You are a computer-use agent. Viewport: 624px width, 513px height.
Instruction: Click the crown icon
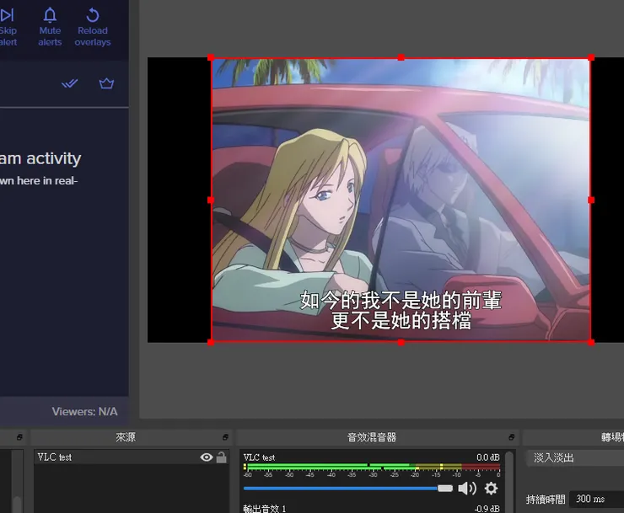tap(106, 83)
